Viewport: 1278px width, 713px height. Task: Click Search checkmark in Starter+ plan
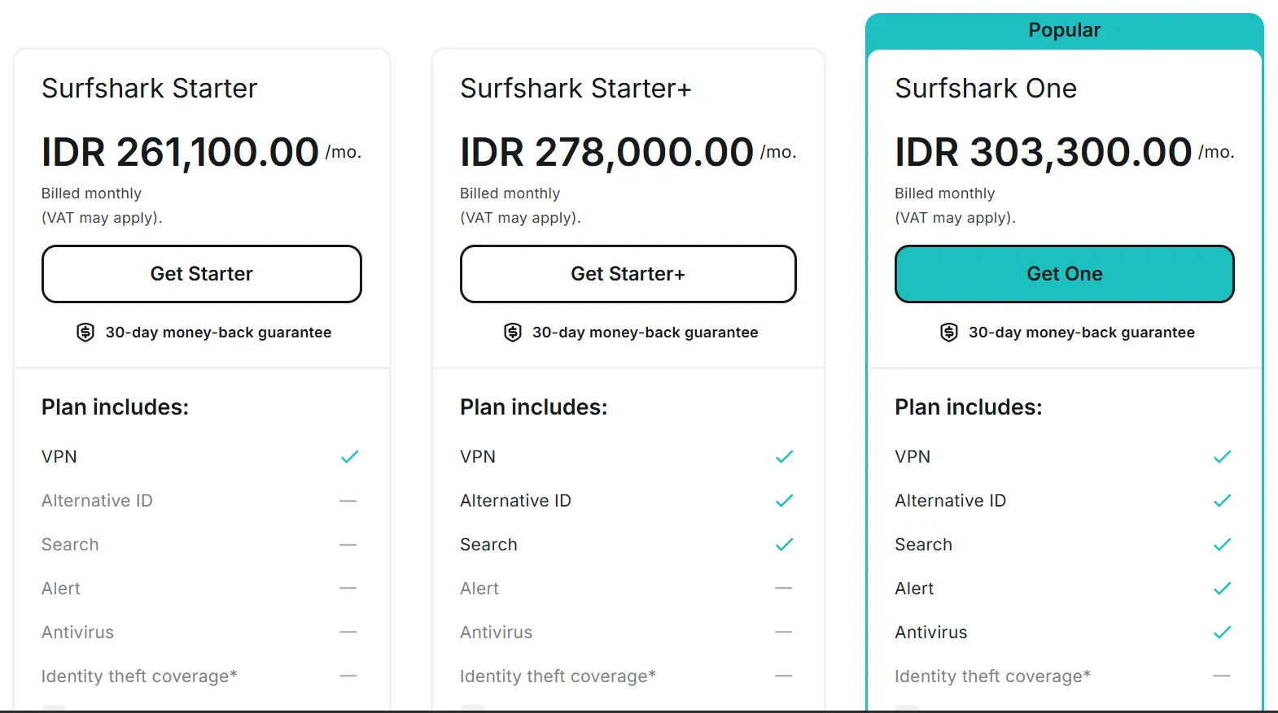point(784,545)
